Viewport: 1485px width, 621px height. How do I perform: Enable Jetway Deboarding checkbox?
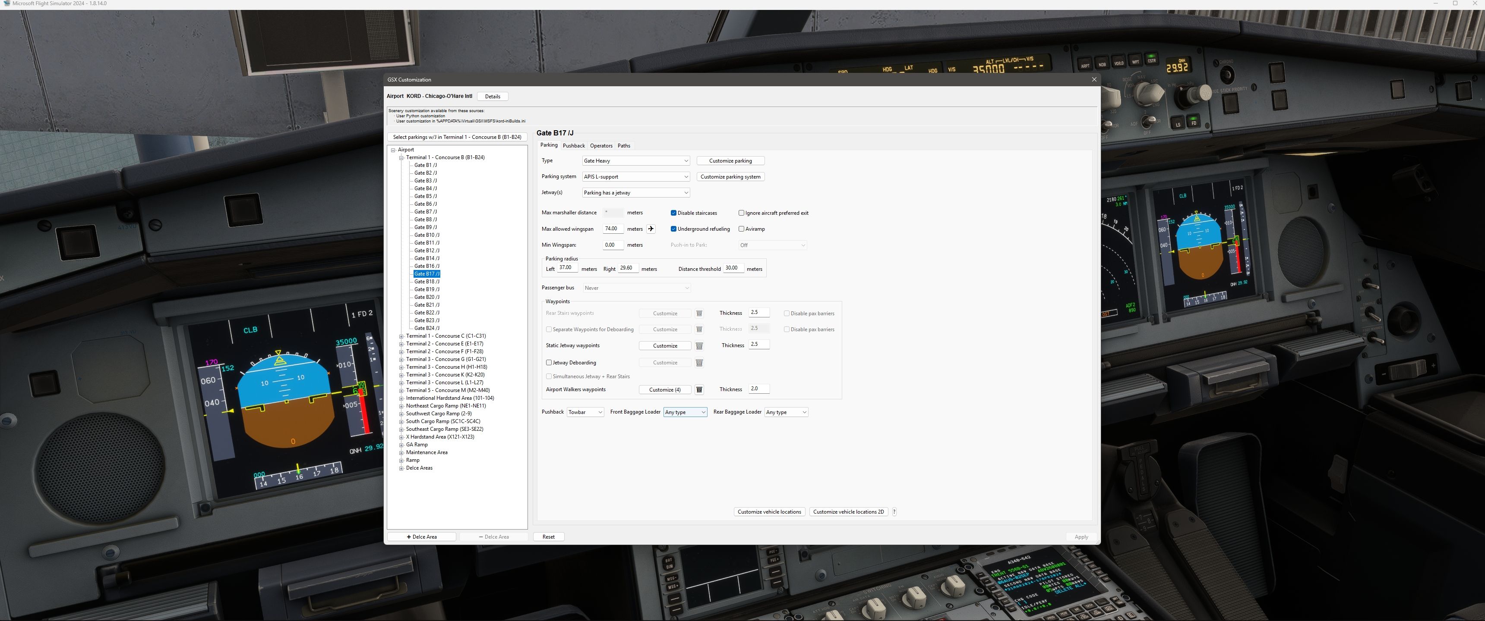[549, 363]
